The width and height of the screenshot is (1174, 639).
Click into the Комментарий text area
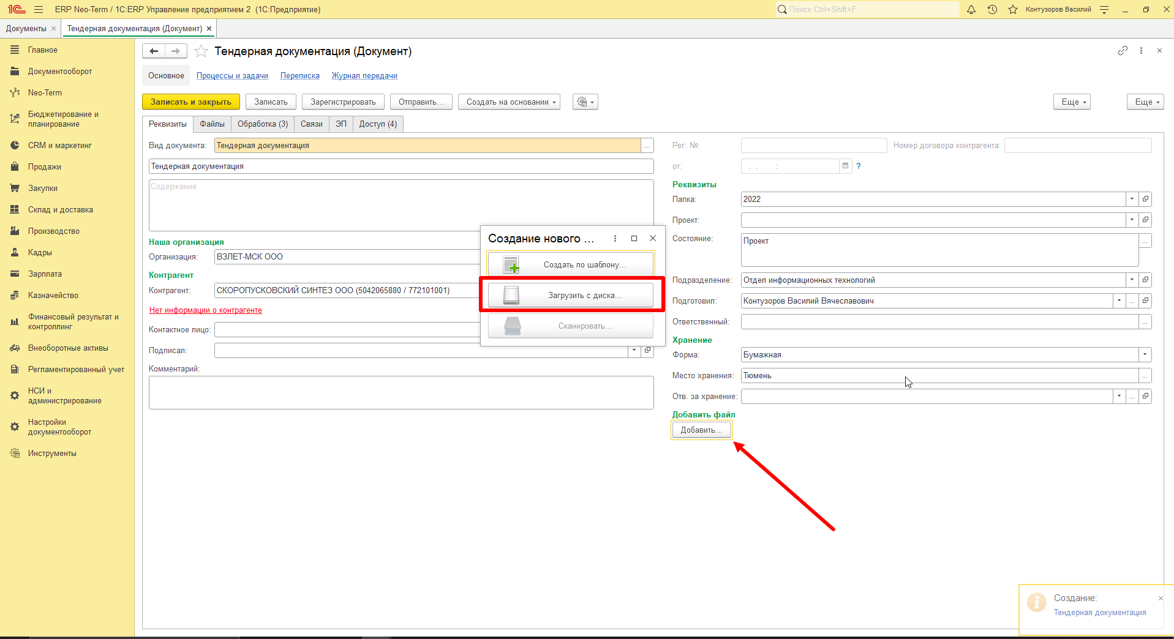pyautogui.click(x=401, y=392)
